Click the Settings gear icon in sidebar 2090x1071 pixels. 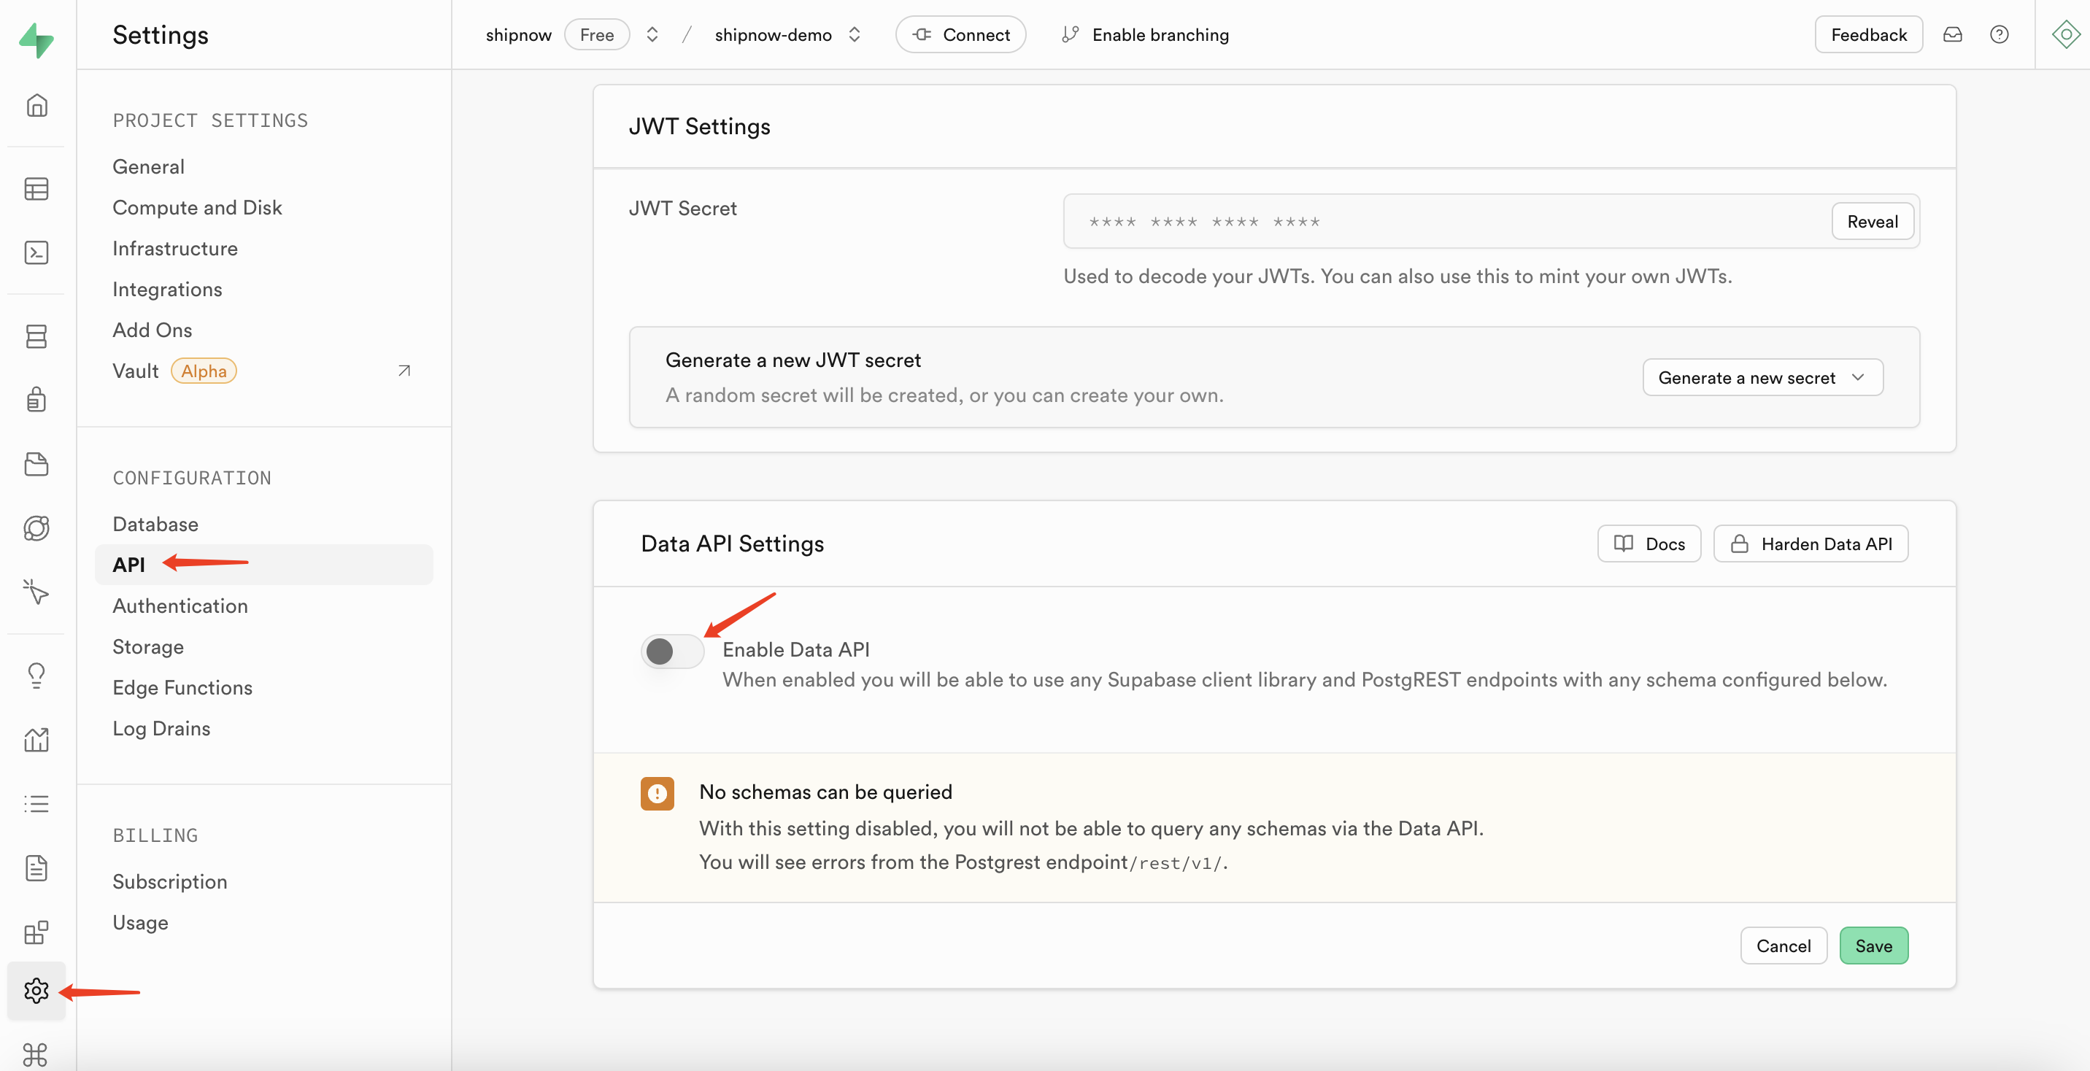point(36,991)
